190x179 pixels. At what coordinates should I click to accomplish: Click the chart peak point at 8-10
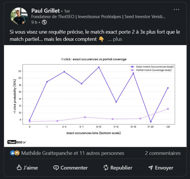coord(99,67)
